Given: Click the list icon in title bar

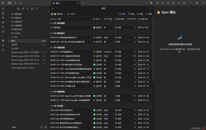Looking at the screenshot, I should point(179,3).
